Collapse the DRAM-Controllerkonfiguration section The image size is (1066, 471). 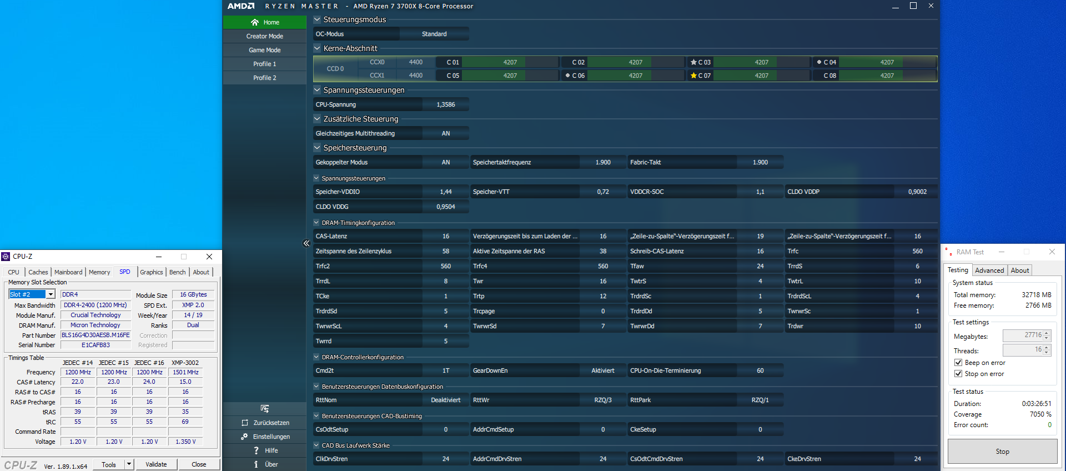click(316, 357)
